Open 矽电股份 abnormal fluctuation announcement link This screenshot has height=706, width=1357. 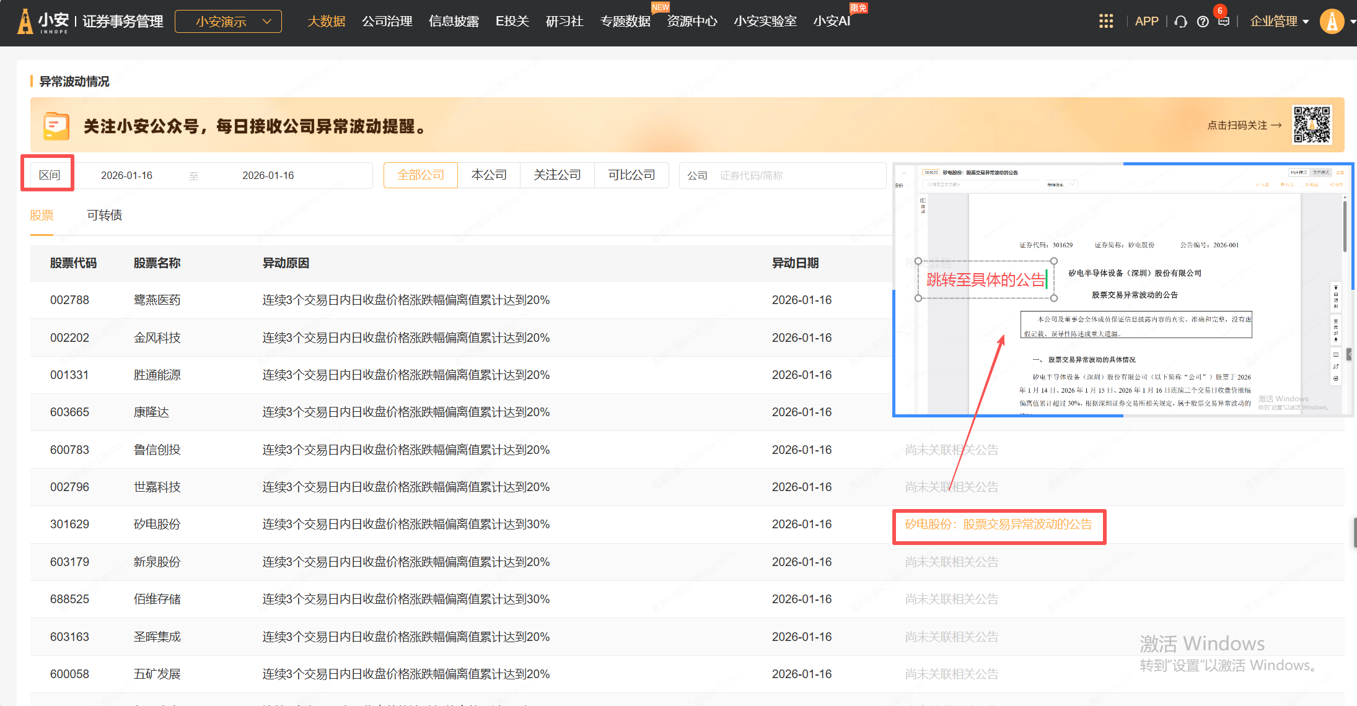(998, 525)
